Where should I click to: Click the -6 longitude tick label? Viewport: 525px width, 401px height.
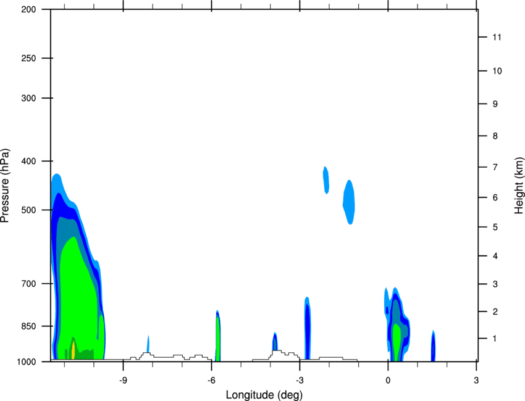pyautogui.click(x=211, y=381)
